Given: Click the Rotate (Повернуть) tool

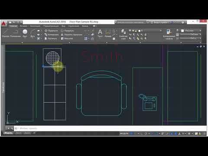Looking at the screenshot, I should coord(68,31).
